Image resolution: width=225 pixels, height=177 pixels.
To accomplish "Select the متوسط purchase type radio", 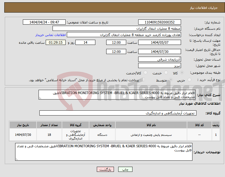I will pyautogui.click(x=171, y=79).
